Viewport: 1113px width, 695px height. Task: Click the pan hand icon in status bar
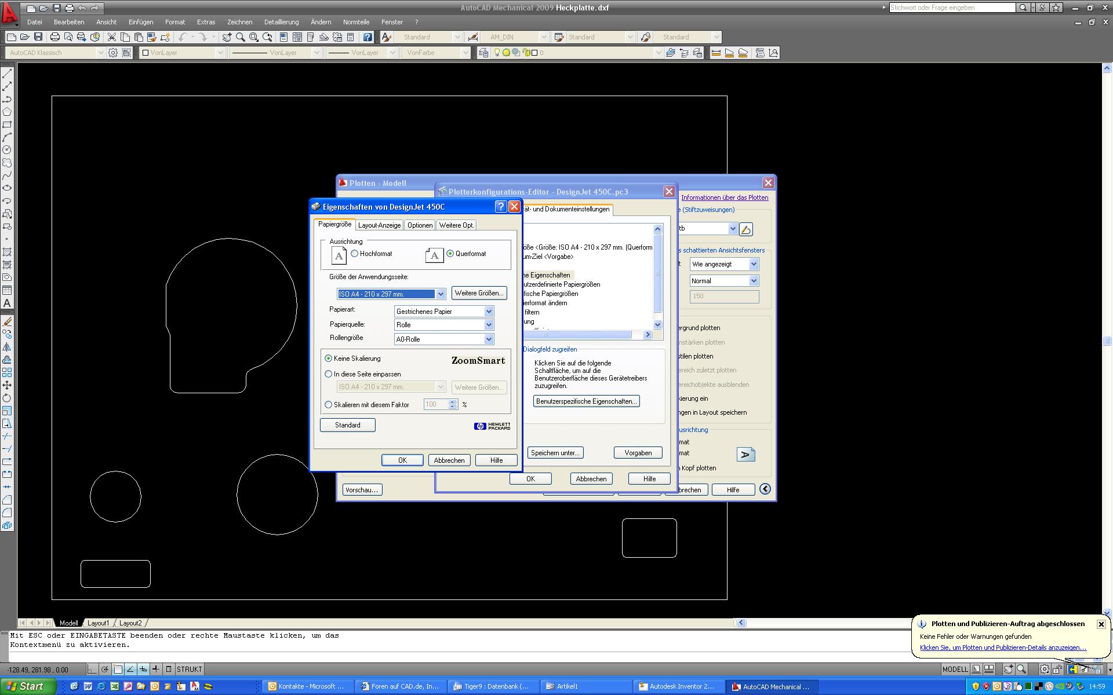pos(1009,670)
